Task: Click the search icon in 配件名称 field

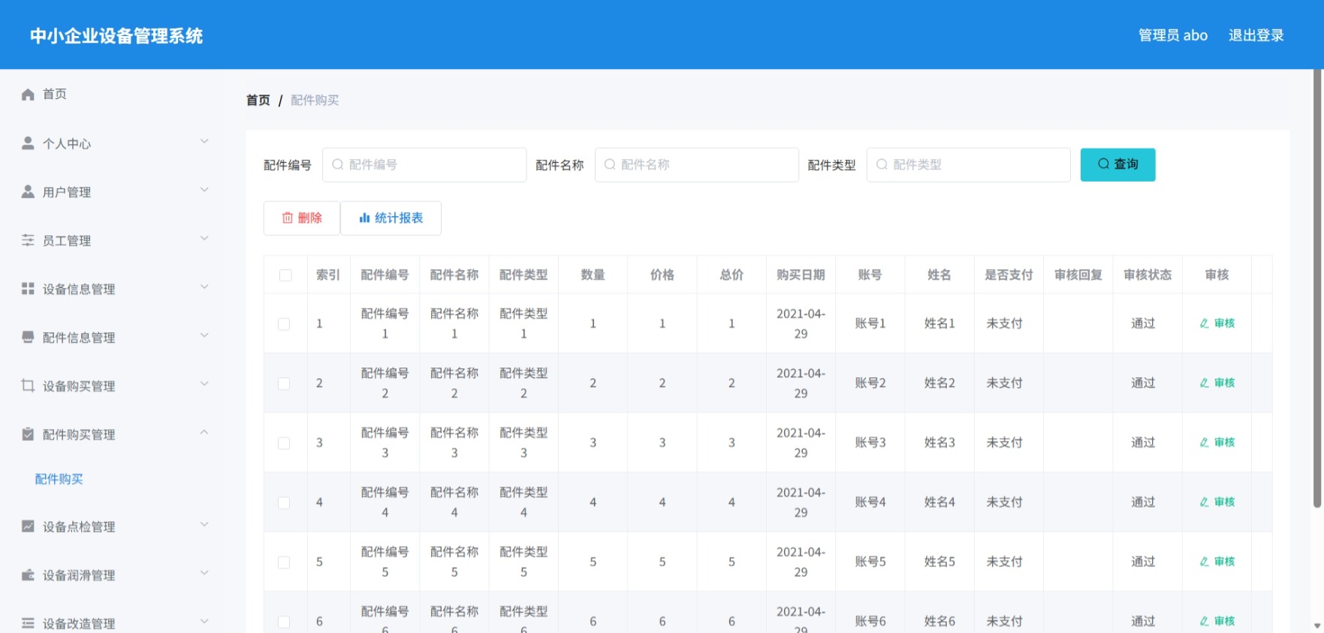Action: coord(610,164)
